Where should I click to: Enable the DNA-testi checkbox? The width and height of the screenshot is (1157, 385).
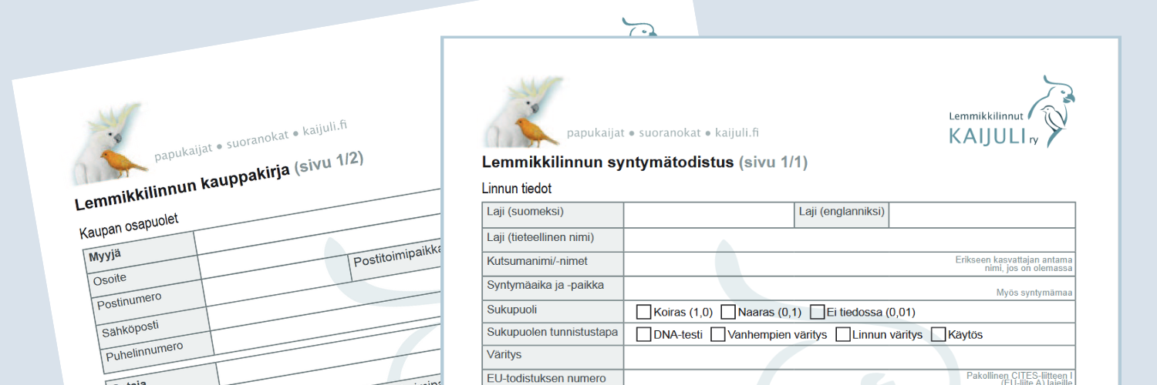click(643, 335)
